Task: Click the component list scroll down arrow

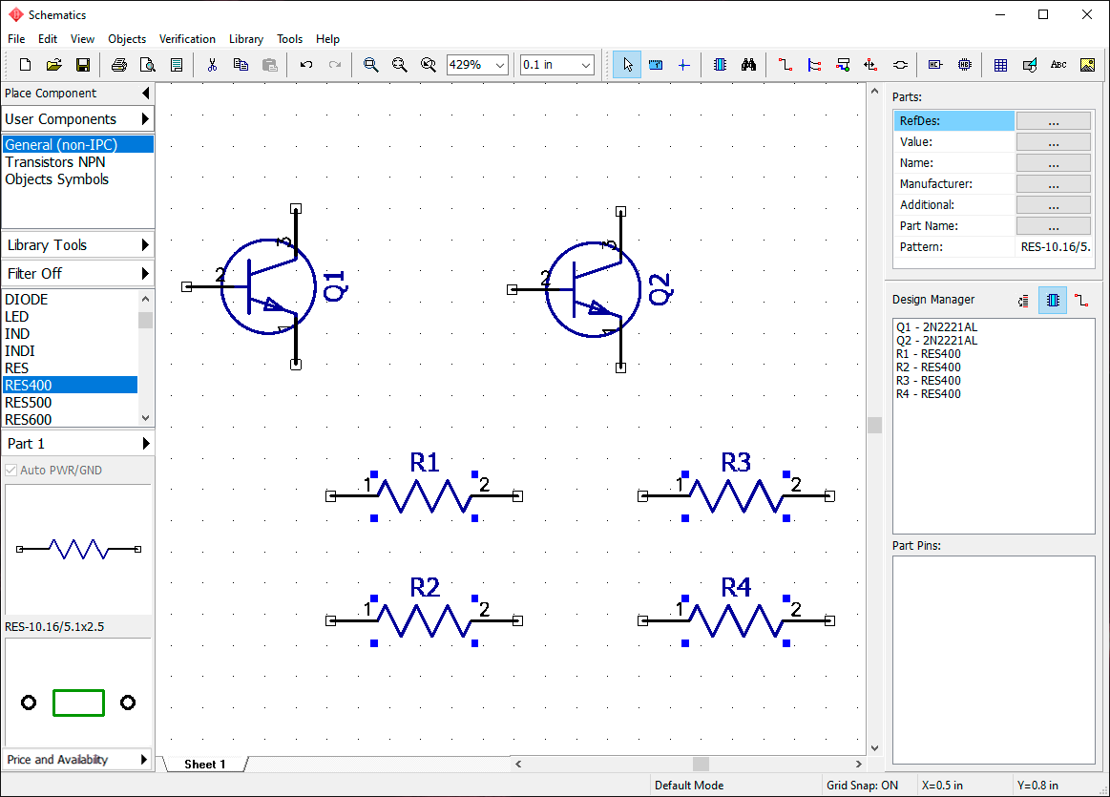Action: [145, 418]
